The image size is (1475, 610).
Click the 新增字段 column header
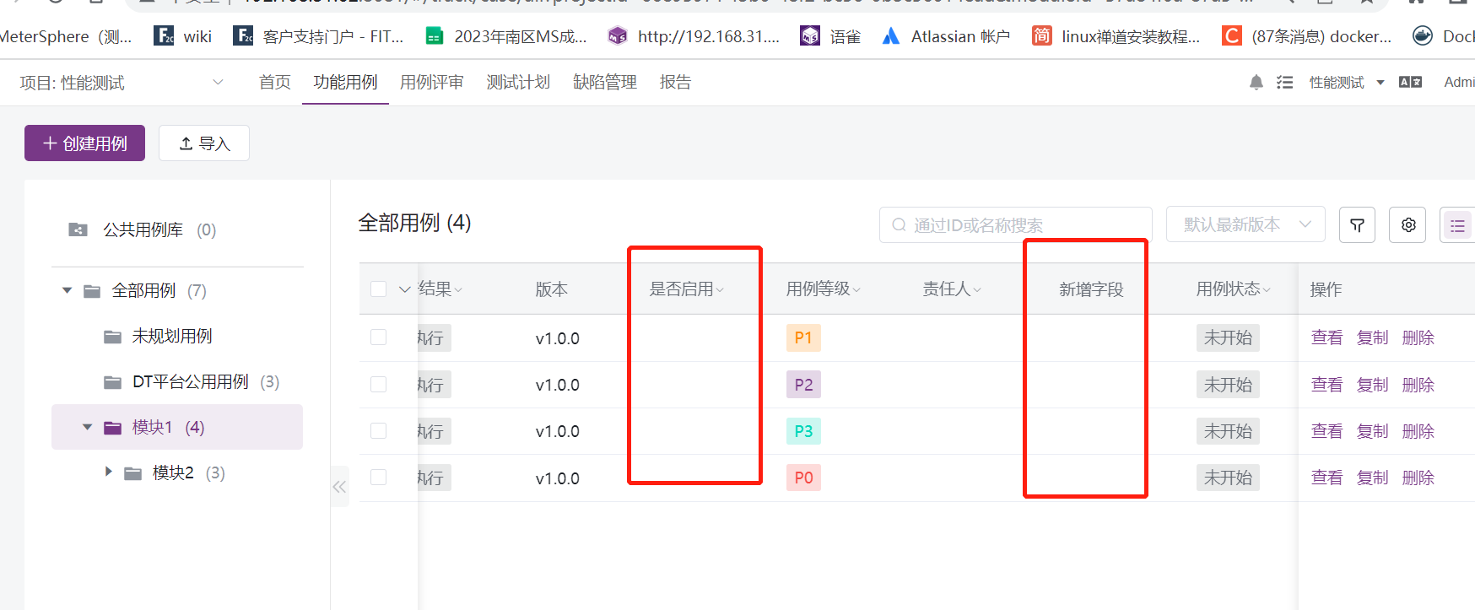pos(1091,289)
